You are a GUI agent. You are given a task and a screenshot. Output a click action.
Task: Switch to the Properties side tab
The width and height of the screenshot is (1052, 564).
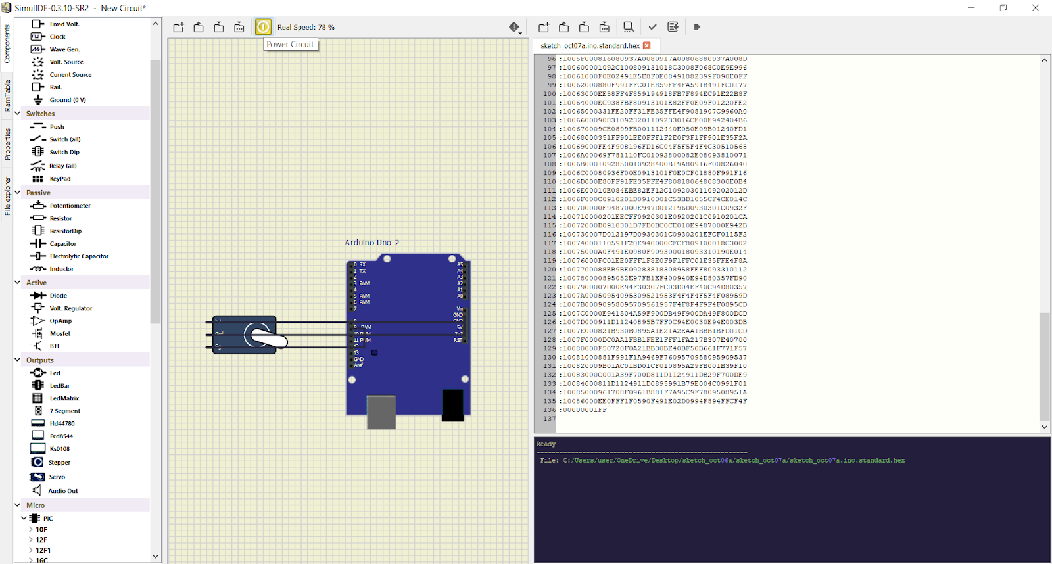7,144
